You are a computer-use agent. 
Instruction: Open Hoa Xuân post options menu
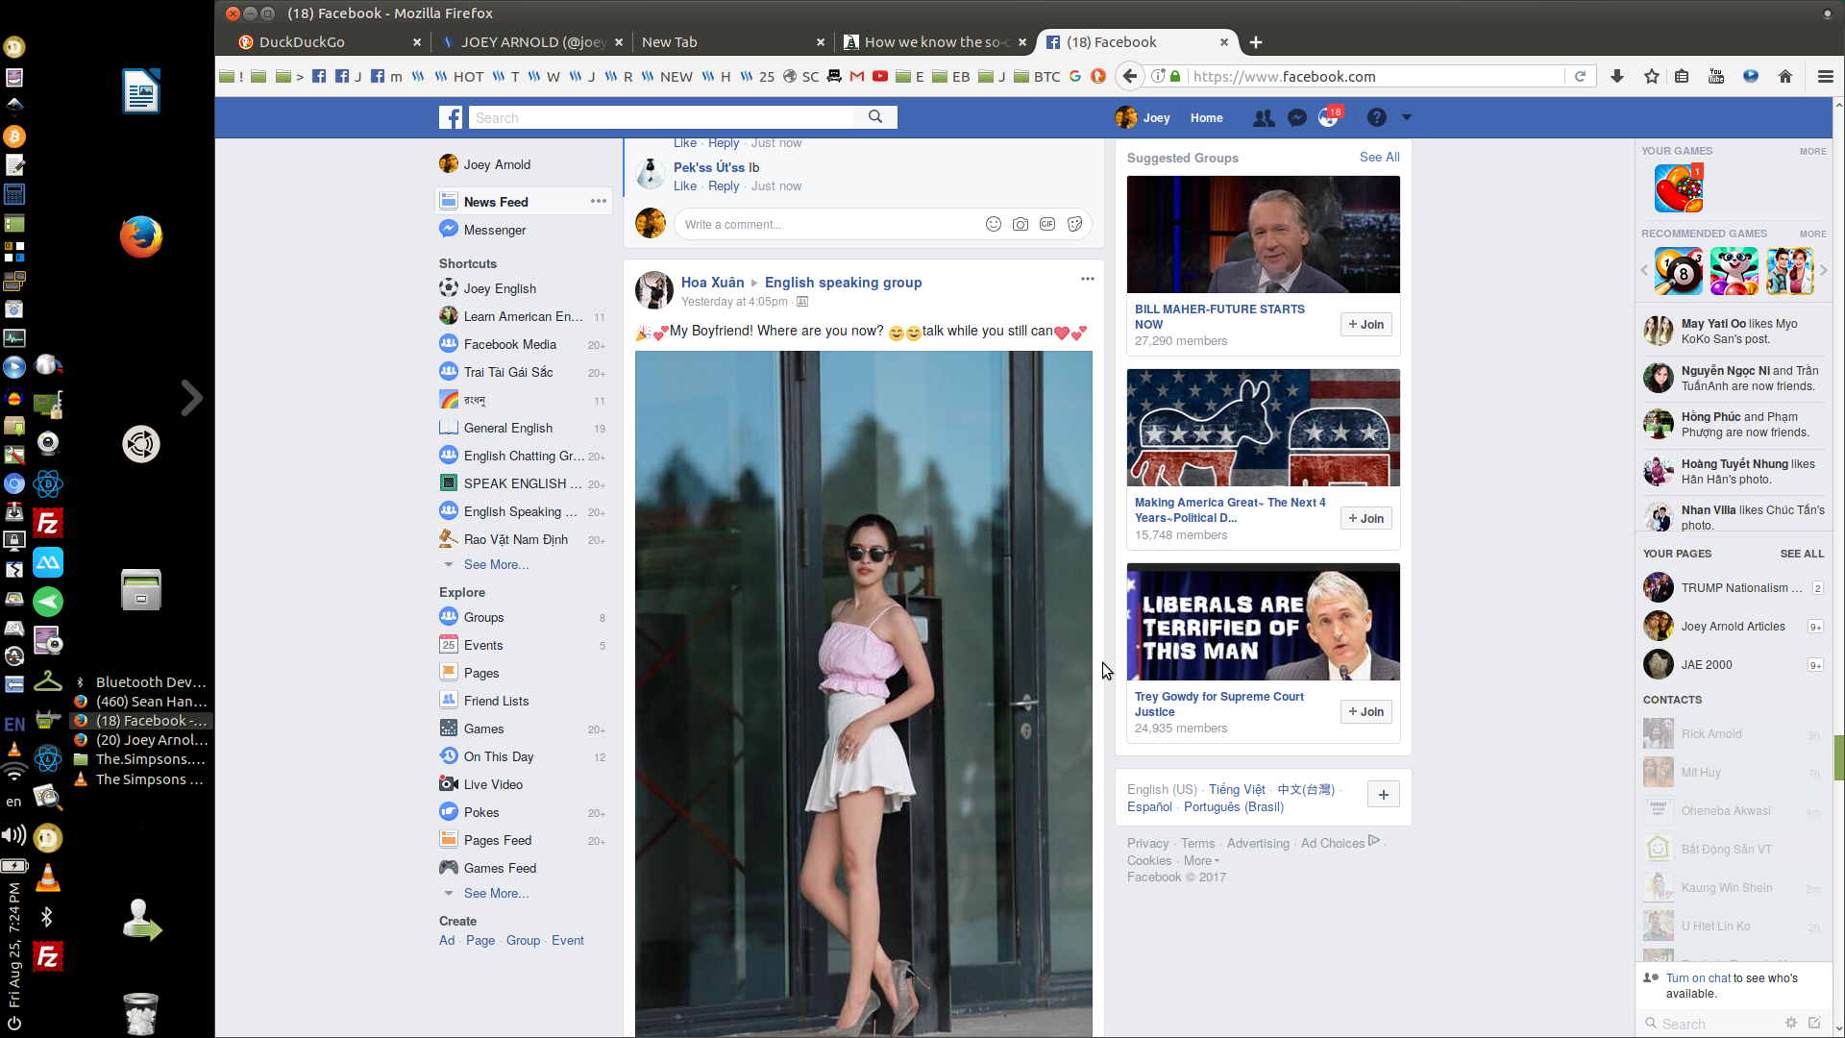tap(1088, 279)
